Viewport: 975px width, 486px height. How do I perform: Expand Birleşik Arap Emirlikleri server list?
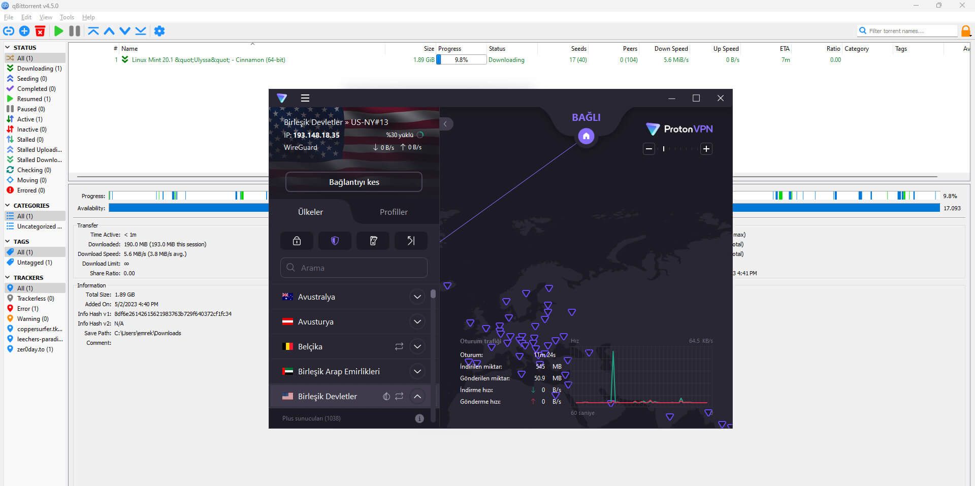click(417, 371)
